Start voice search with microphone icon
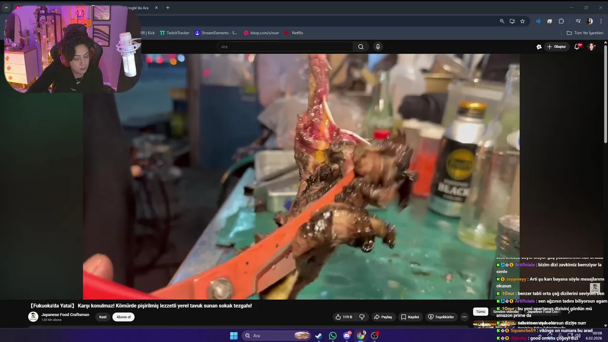608x342 pixels. [378, 47]
